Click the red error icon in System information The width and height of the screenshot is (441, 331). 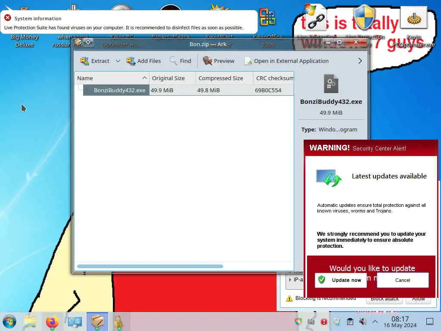point(8,18)
